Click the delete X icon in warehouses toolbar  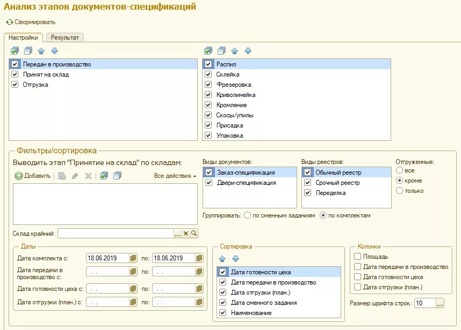pos(88,176)
